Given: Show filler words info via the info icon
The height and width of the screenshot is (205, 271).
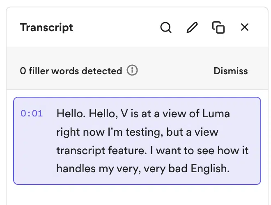Looking at the screenshot, I should click(132, 70).
